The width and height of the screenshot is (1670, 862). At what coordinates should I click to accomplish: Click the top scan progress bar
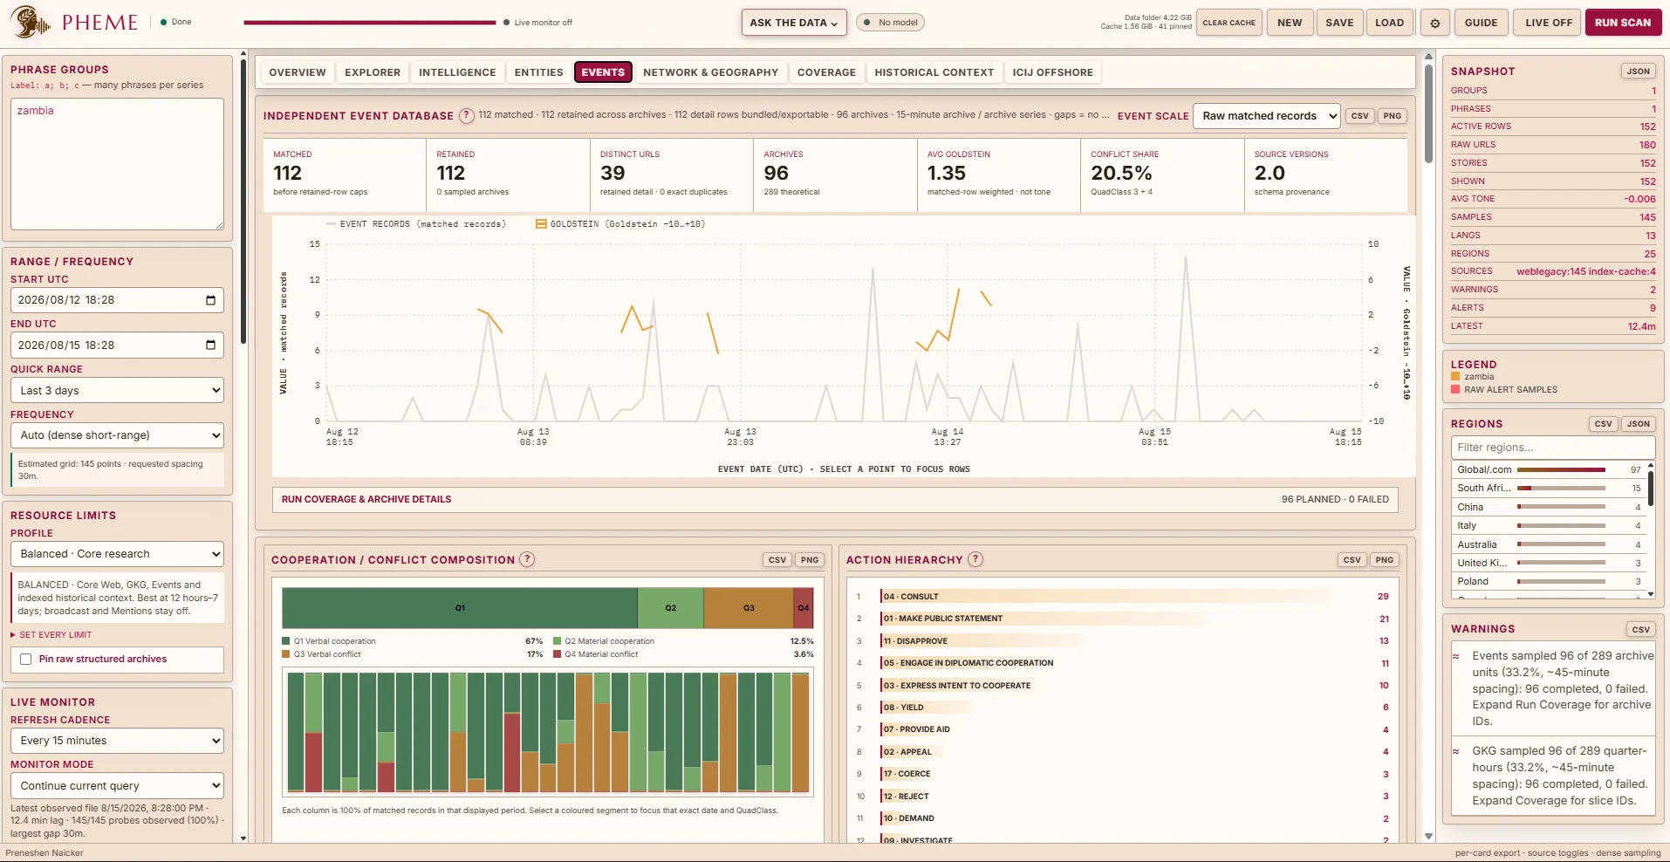[370, 23]
